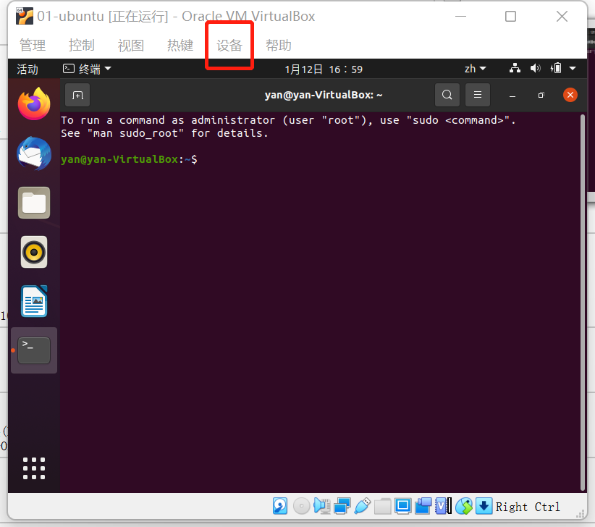Launch Firefox from the Ubuntu dock
Image resolution: width=595 pixels, height=527 pixels.
pos(34,104)
